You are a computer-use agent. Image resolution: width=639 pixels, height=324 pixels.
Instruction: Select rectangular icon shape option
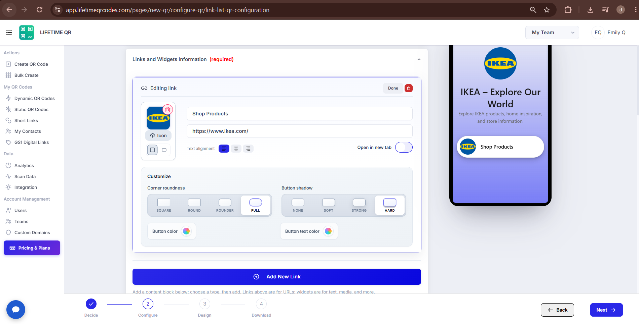[164, 150]
